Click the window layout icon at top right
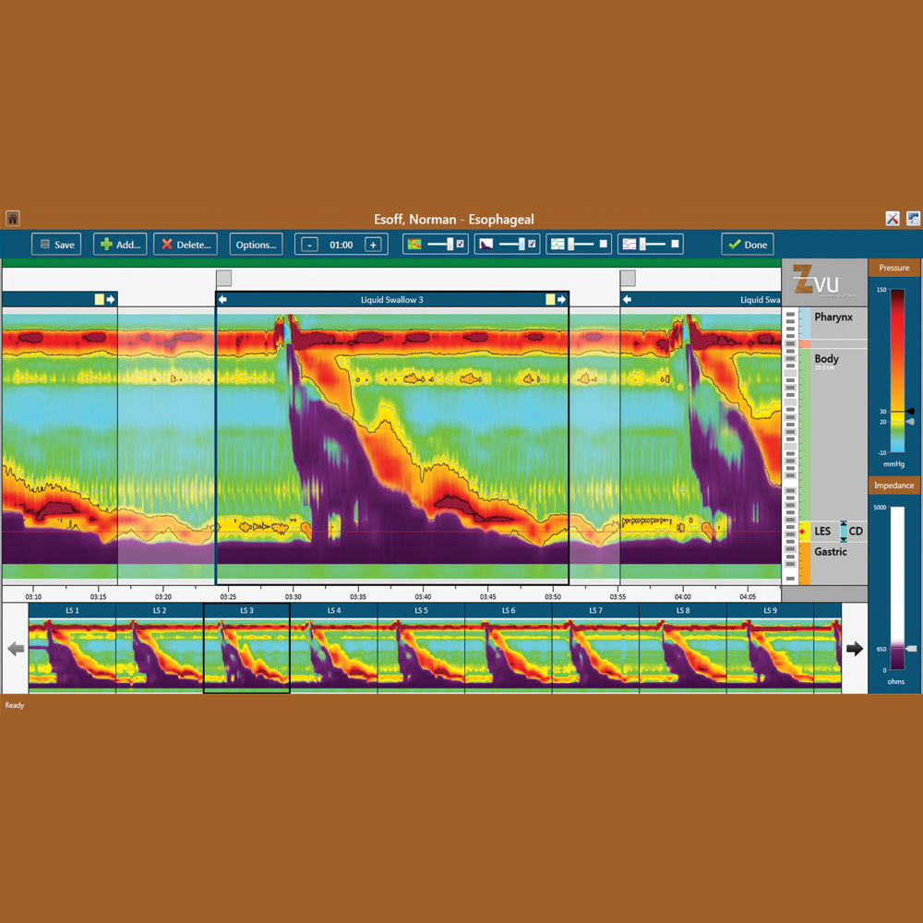Image resolution: width=923 pixels, height=923 pixels. tap(913, 218)
